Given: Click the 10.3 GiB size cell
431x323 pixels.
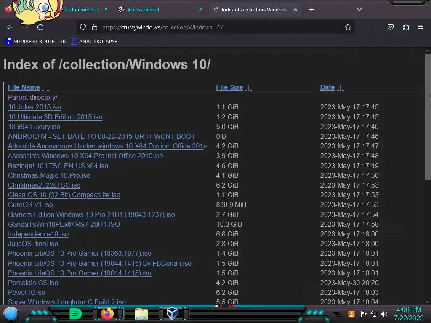Looking at the screenshot, I should pyautogui.click(x=229, y=225).
